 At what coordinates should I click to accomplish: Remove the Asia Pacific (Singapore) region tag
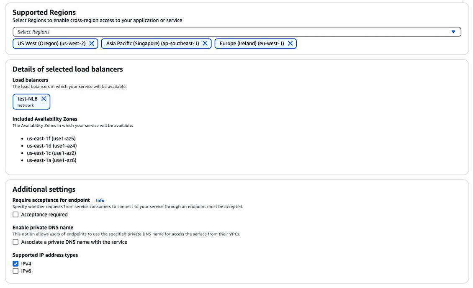205,43
